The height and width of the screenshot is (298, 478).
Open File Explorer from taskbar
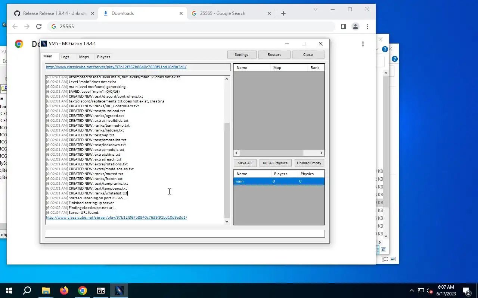[x=46, y=291]
